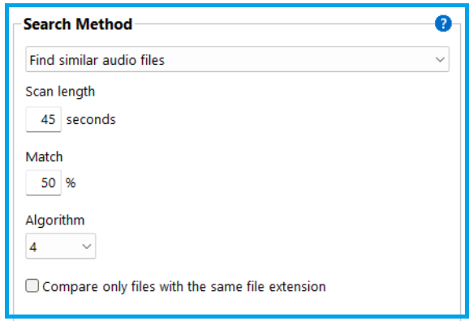
Task: Click the Search Method group heading
Action: tap(78, 24)
